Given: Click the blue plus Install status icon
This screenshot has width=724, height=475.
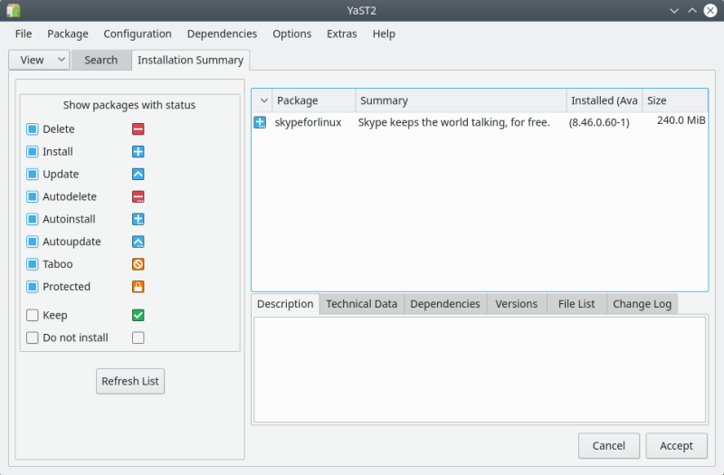Looking at the screenshot, I should click(x=138, y=151).
